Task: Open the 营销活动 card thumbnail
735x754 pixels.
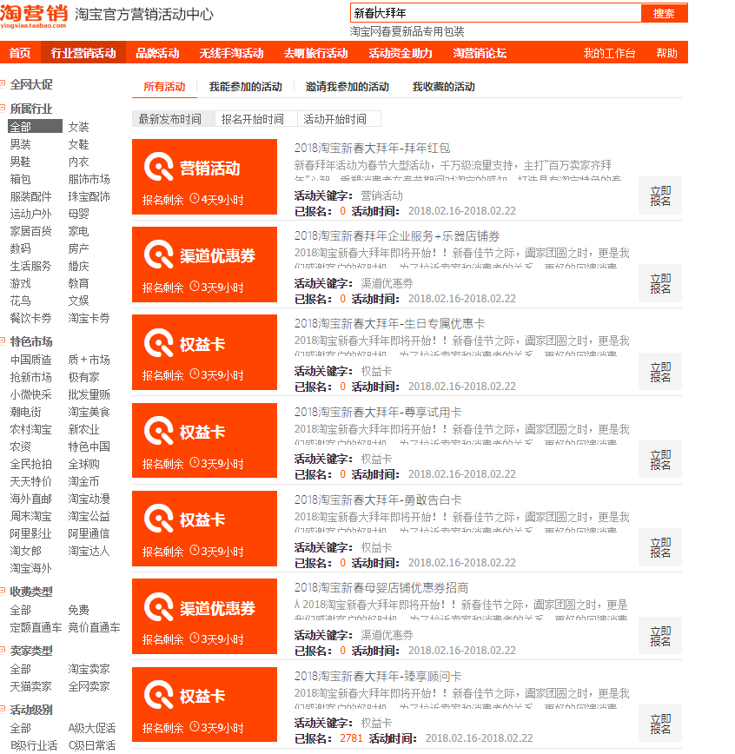Action: tap(204, 177)
